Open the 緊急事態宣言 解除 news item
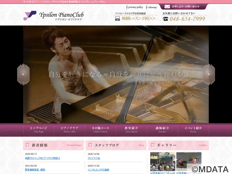Screen dimensions: 232x174 tap(35, 170)
